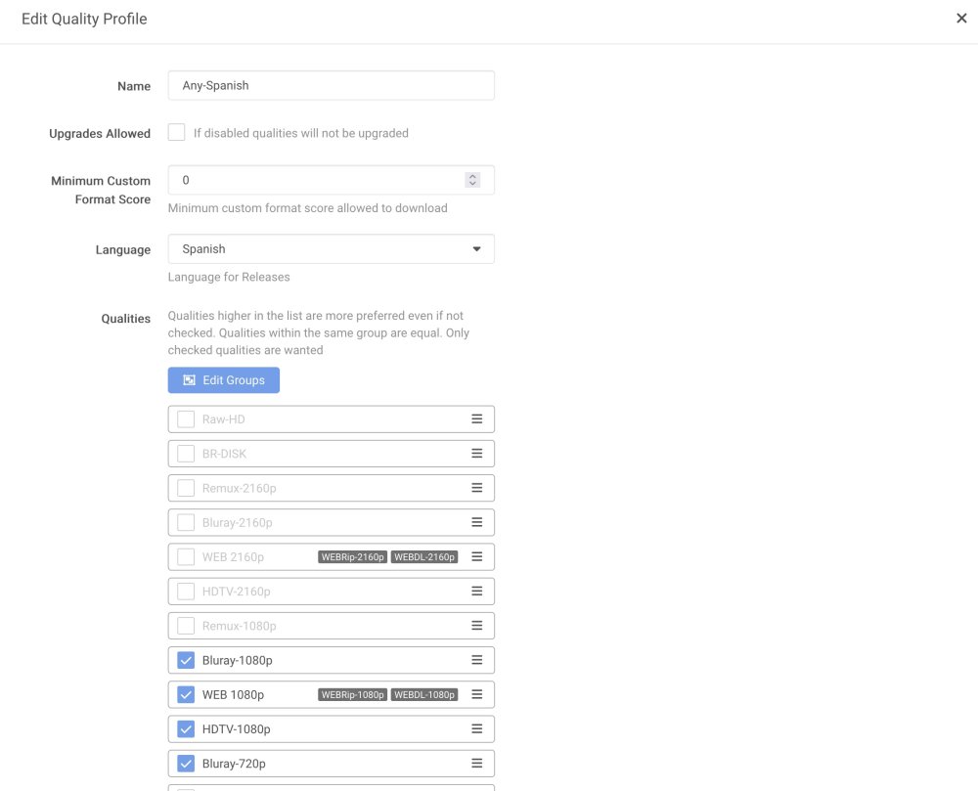Check the Raw-HD quality checkbox
978x791 pixels.
[x=186, y=418]
